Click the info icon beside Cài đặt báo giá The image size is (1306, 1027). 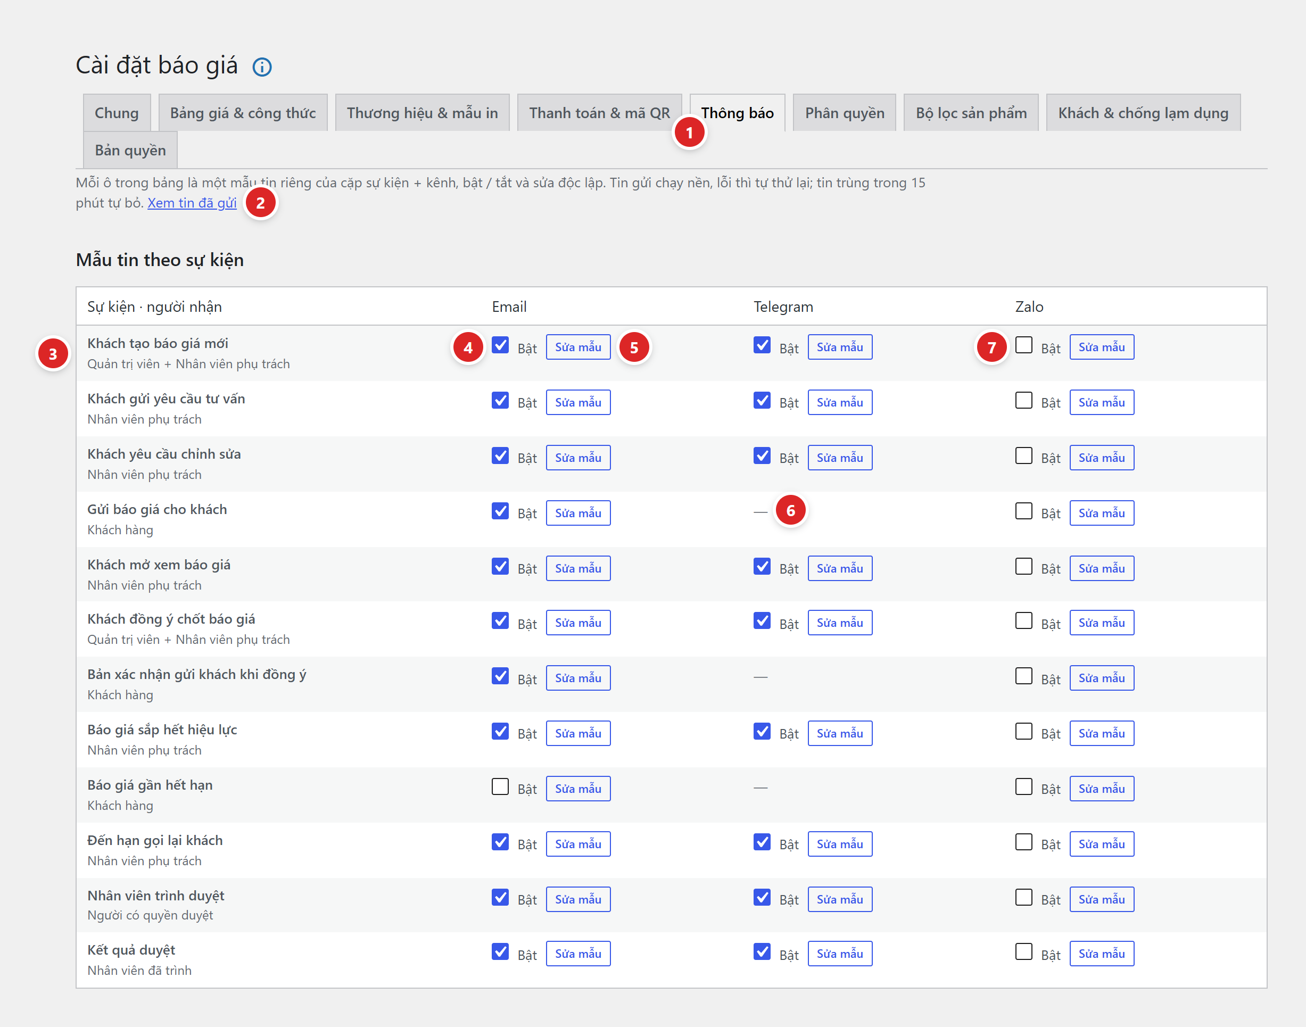pos(261,67)
